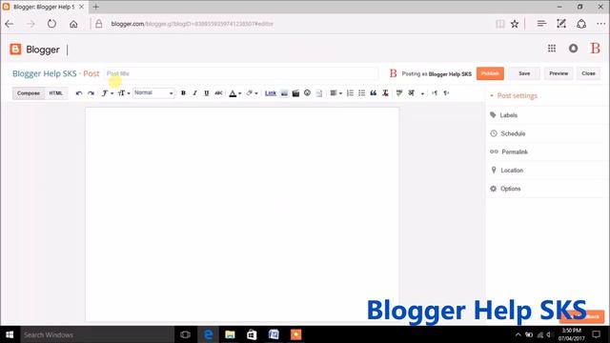Open the browser share icon
This screenshot has height=343, width=610.
[x=581, y=24]
